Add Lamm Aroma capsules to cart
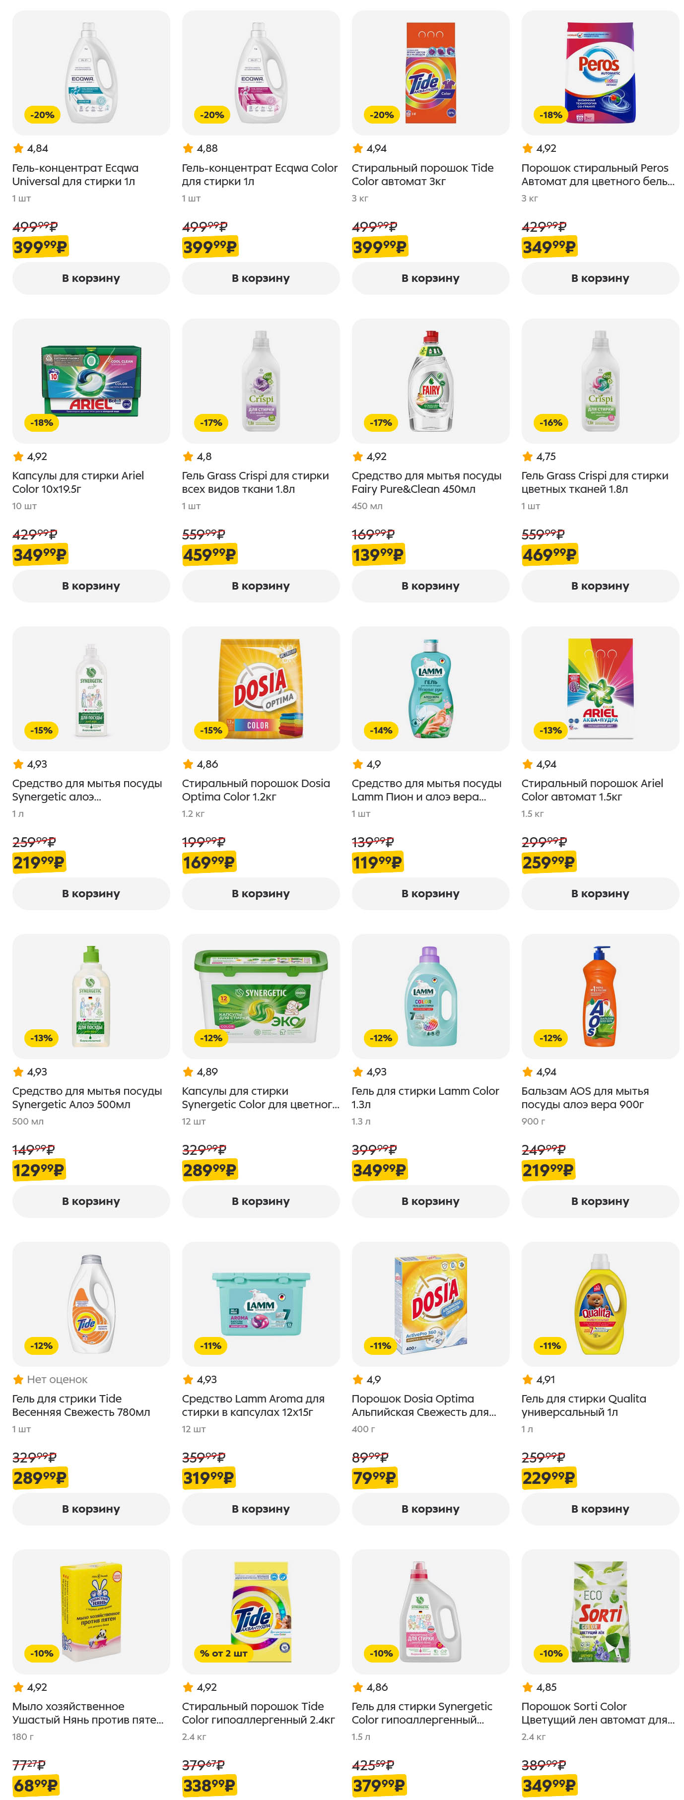 [261, 1509]
